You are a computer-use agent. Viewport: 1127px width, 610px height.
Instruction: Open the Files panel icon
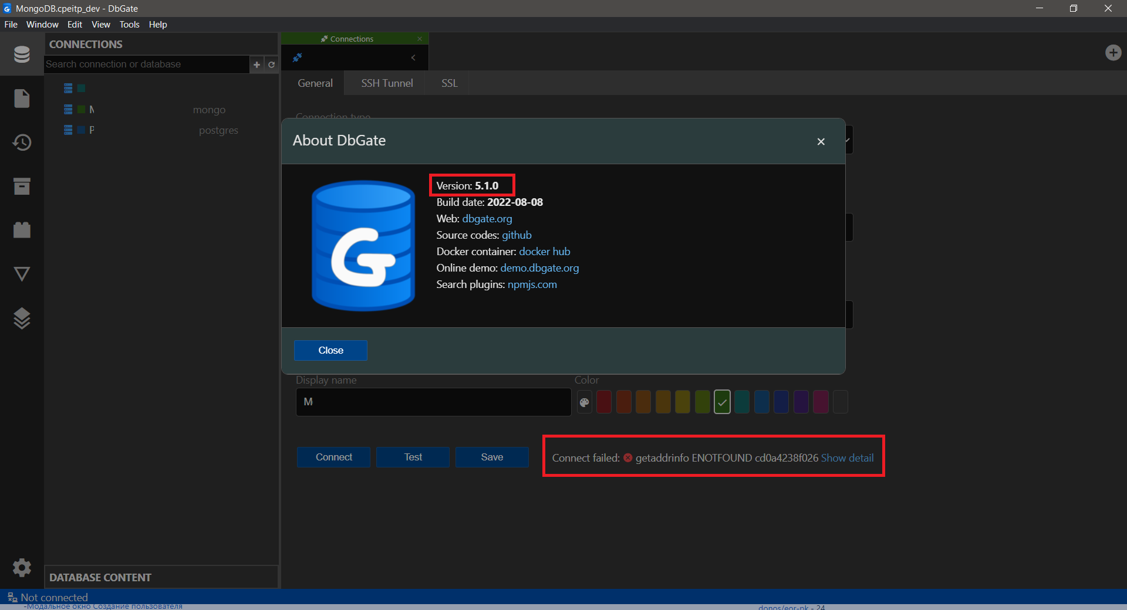pos(22,99)
